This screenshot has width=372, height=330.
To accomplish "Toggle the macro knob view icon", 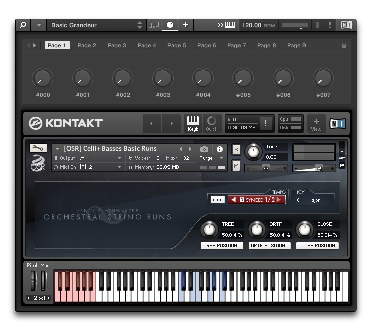I will 170,25.
